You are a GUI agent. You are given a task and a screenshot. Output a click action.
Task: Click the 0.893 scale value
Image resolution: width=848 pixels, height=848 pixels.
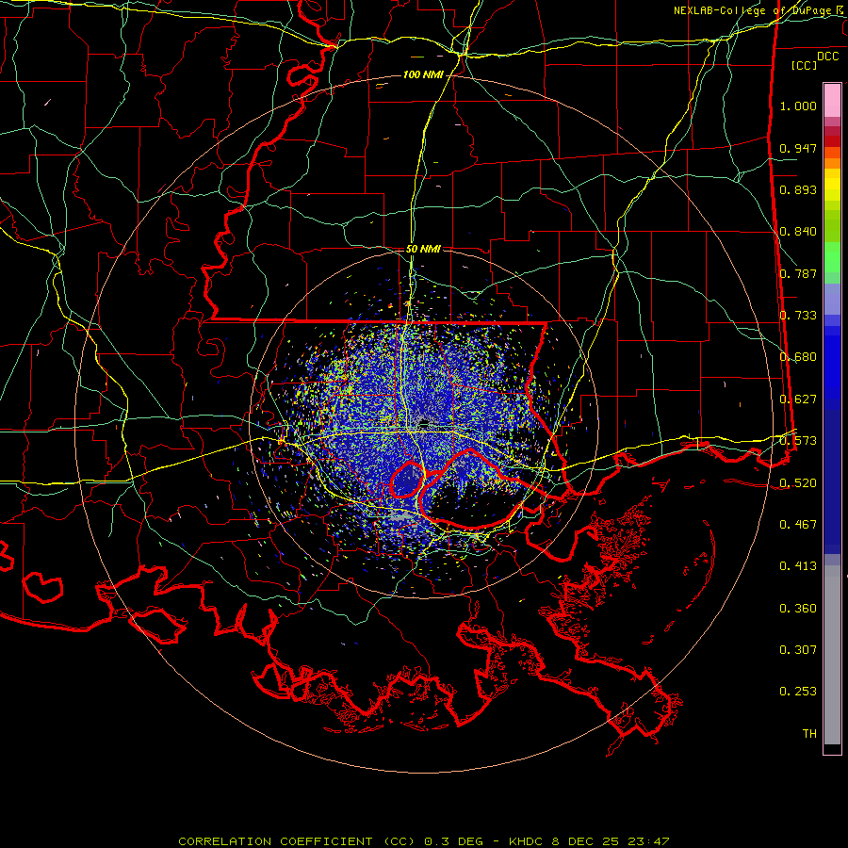[798, 189]
